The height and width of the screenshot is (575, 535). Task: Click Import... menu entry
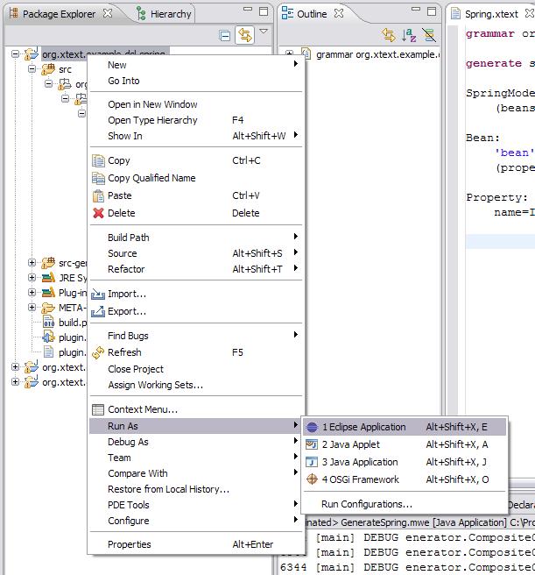click(x=196, y=295)
